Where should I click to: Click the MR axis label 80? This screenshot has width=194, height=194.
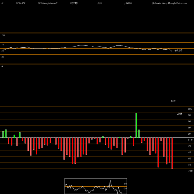(x=189, y=115)
